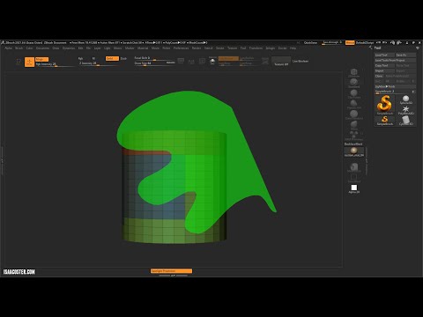Toggle the Rgb paint mode button
The image size is (423, 317).
(x=80, y=58)
